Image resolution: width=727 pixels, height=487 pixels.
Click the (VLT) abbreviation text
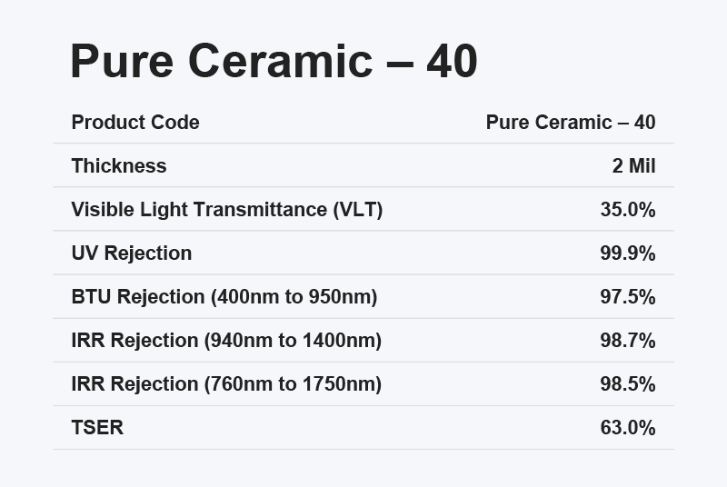point(358,209)
